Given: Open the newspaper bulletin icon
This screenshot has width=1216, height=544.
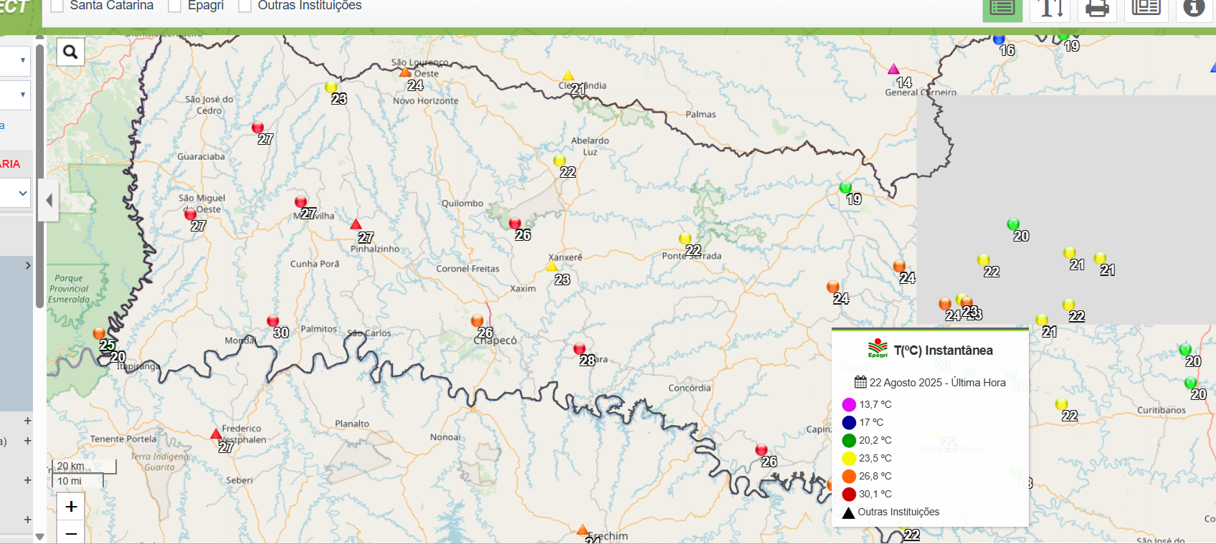Looking at the screenshot, I should (1146, 9).
